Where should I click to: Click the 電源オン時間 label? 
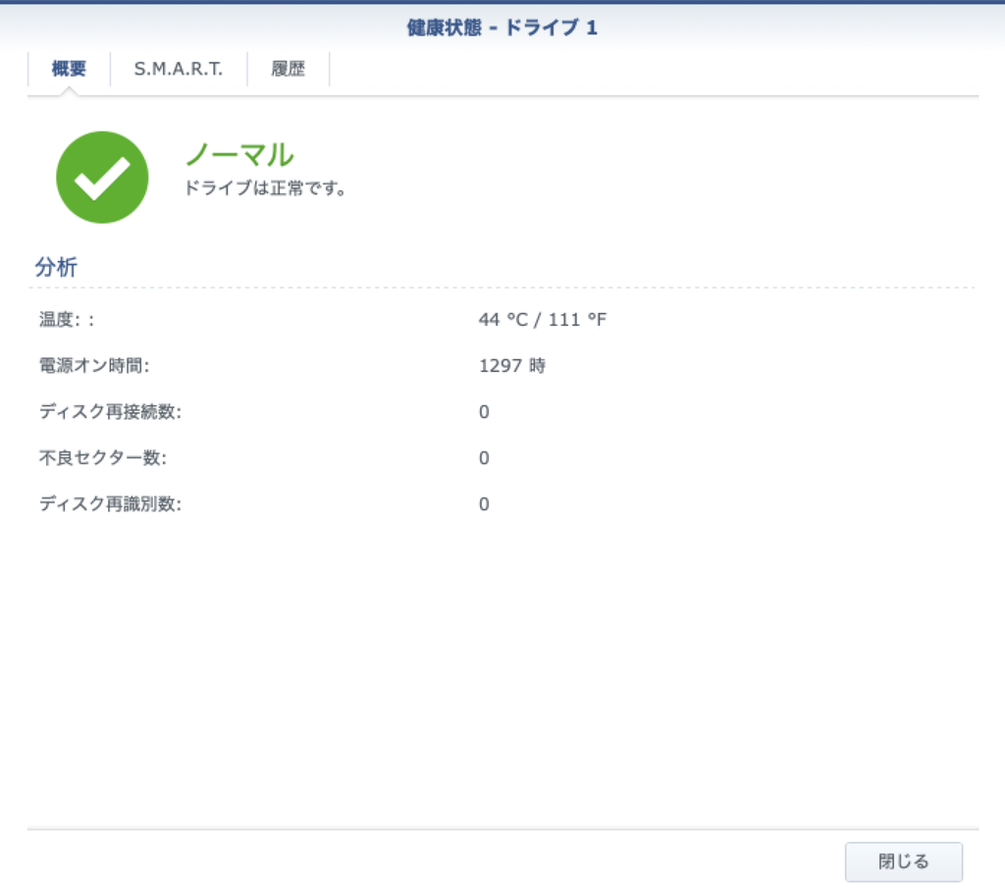click(94, 366)
